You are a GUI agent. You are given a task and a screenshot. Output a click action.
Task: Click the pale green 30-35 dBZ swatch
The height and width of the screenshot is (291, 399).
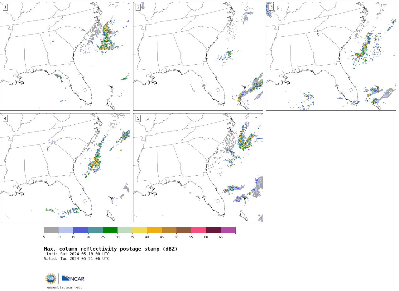click(125, 230)
